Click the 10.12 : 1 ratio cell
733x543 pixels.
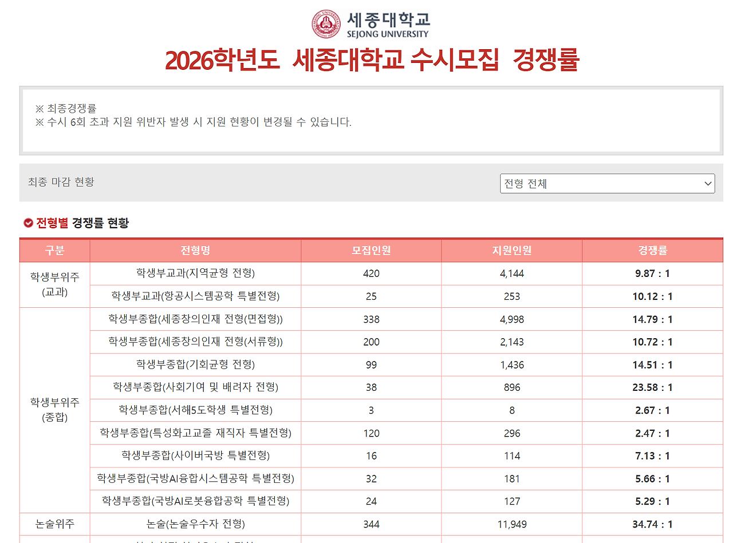[x=653, y=296]
